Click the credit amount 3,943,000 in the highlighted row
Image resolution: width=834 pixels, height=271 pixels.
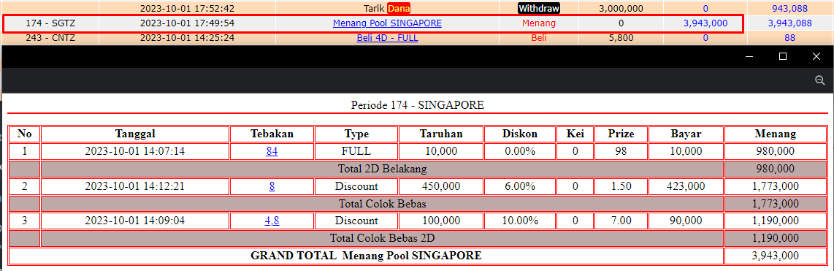pos(705,23)
